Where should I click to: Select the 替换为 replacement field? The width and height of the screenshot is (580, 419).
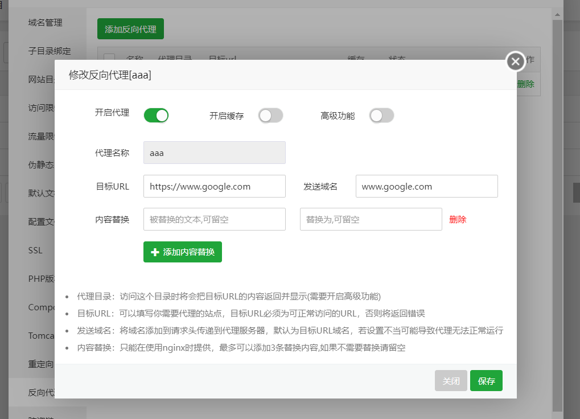[371, 219]
